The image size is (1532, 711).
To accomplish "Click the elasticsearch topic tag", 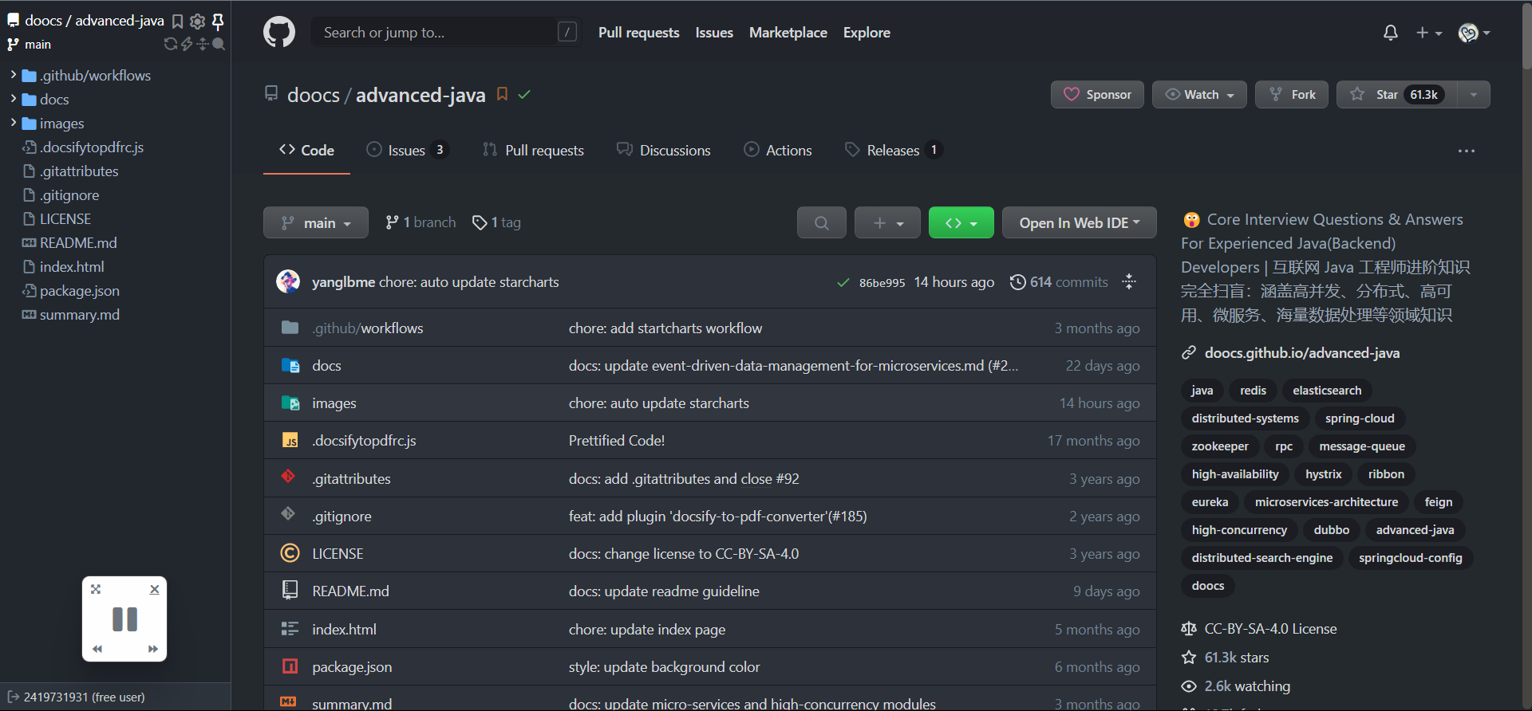I will (1327, 391).
